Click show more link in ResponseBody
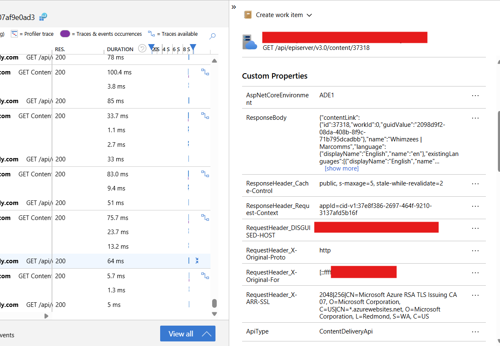Screen dimensions: 500x346 pos(342,168)
